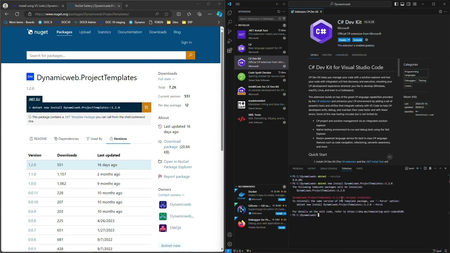
Task: Switch to the DEPENDENCIES tab
Action: click(x=359, y=55)
